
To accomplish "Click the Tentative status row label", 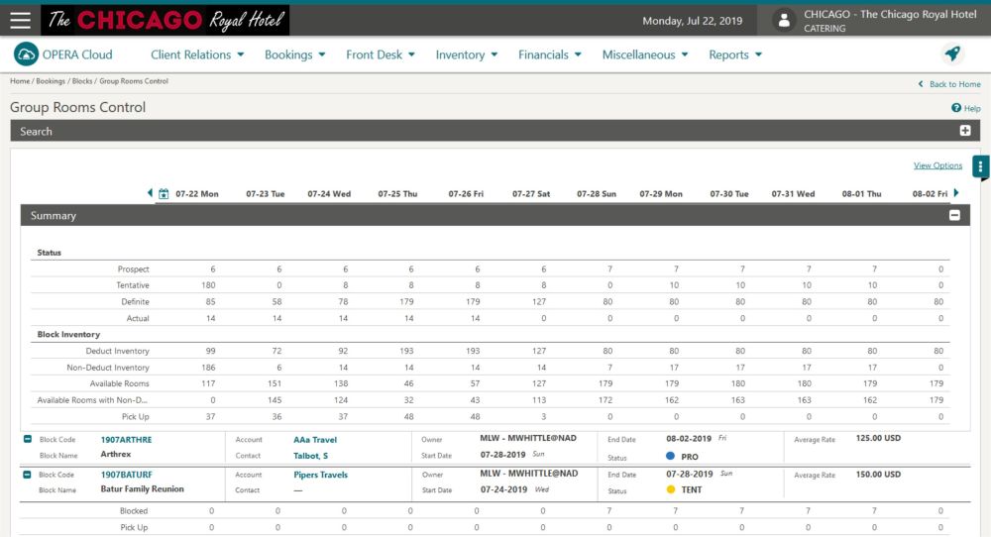I will (133, 285).
